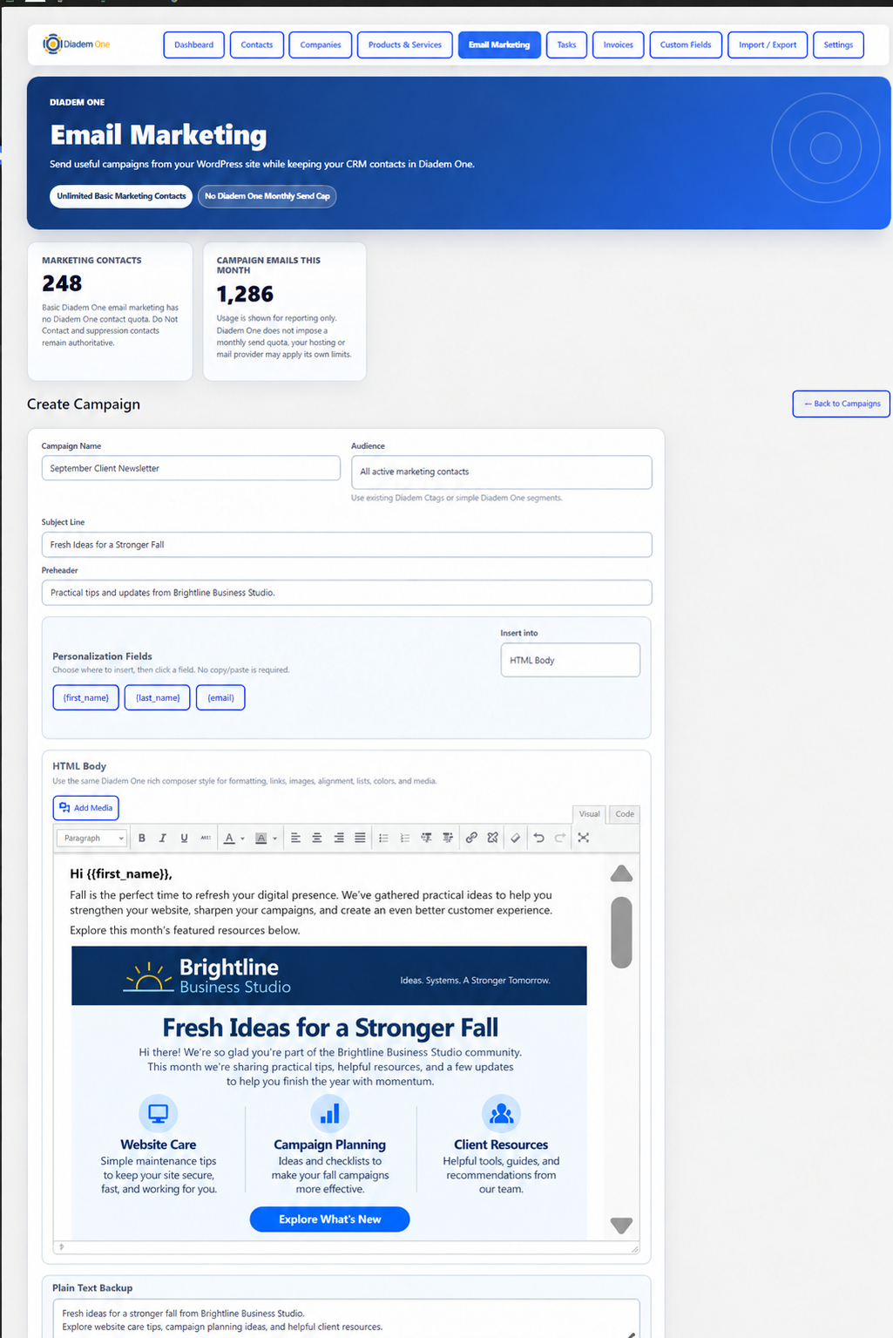Click the Subject Line input field

coord(347,545)
